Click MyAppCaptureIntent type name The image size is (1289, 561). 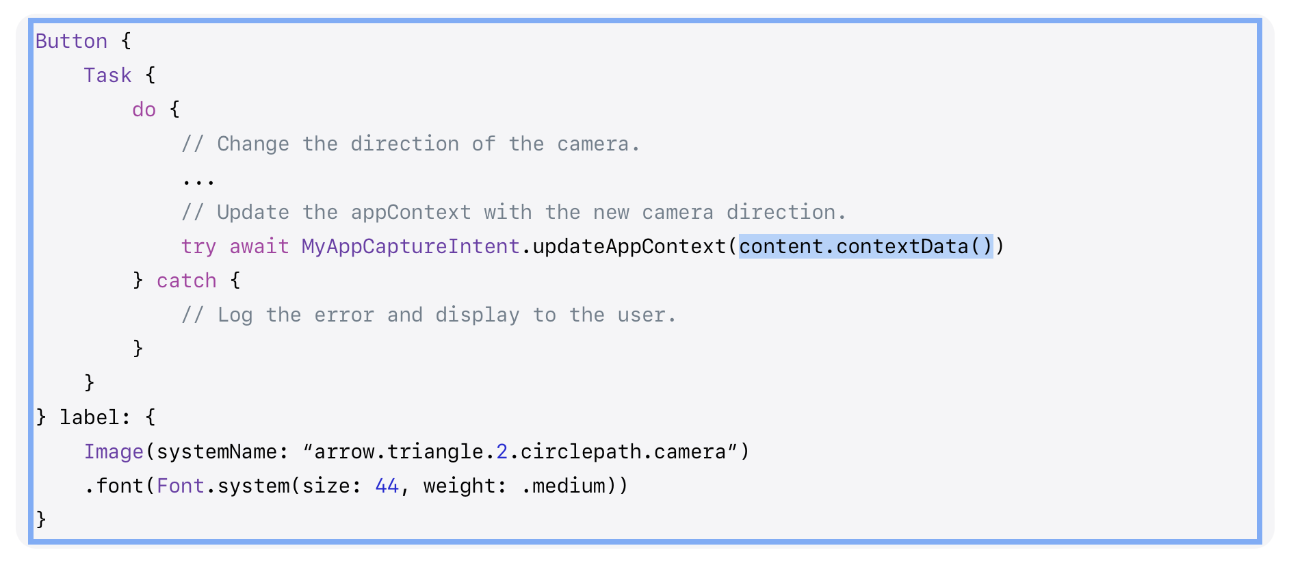coord(411,246)
